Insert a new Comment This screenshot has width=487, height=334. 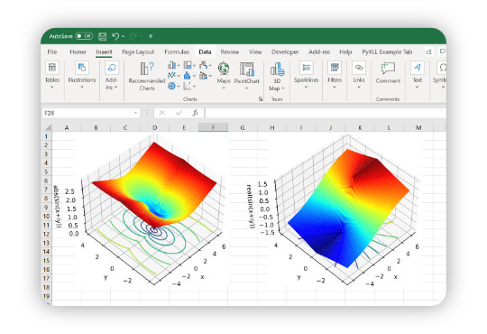pyautogui.click(x=388, y=73)
